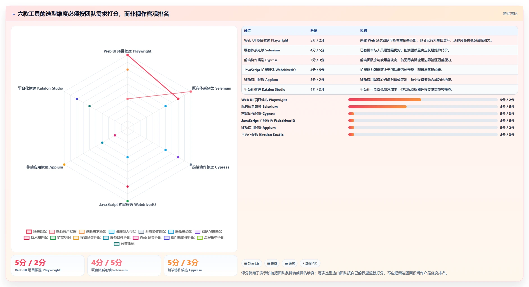Screen dimensions: 529x287
Task: Click the 设备条件匹配 legend color box
Action: pyautogui.click(x=106, y=238)
